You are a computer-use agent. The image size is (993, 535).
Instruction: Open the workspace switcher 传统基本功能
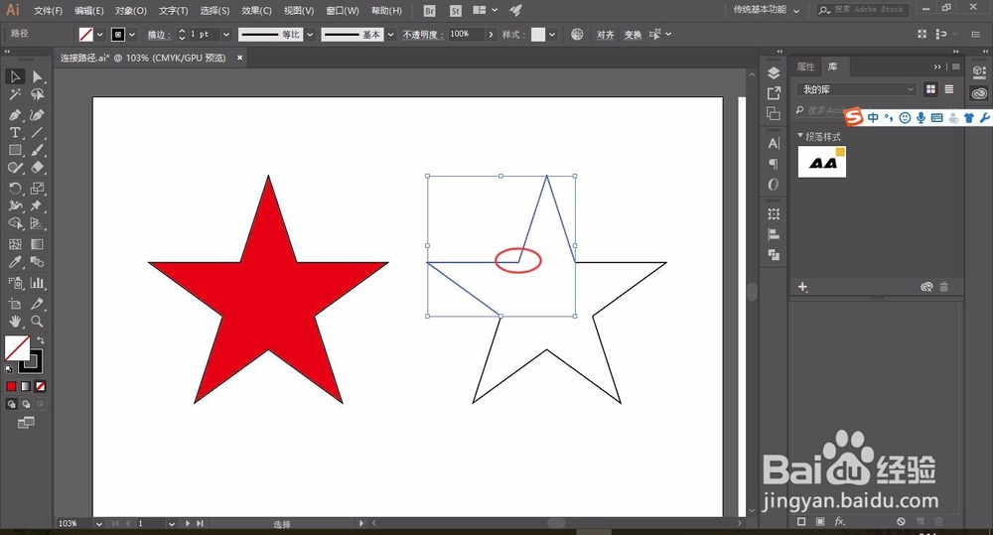click(767, 10)
